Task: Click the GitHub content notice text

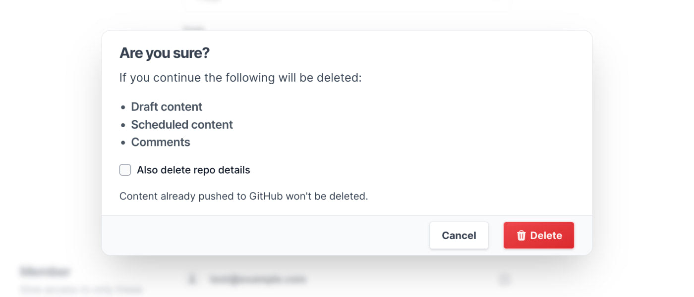Action: [x=243, y=196]
